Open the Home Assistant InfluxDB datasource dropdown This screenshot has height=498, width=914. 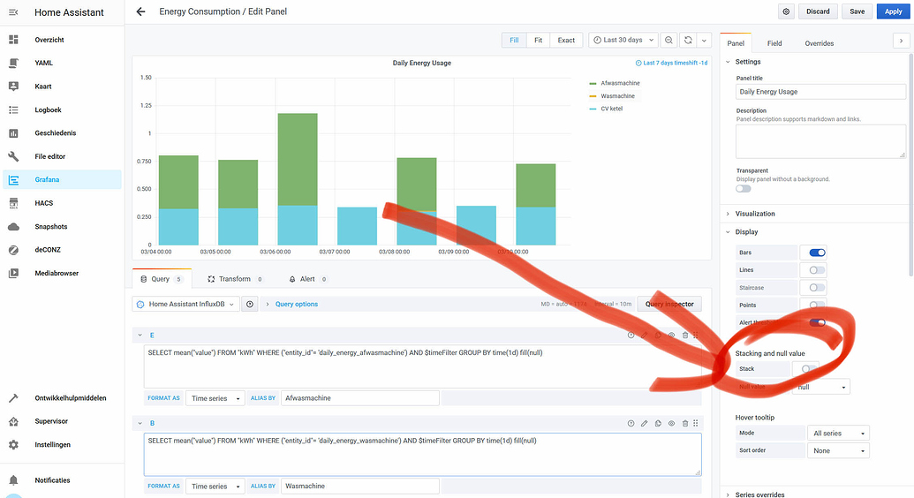(185, 304)
